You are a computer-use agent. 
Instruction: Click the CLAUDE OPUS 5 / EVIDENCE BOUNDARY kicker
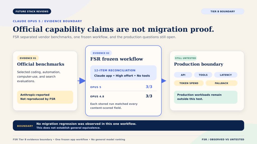point(47,21)
